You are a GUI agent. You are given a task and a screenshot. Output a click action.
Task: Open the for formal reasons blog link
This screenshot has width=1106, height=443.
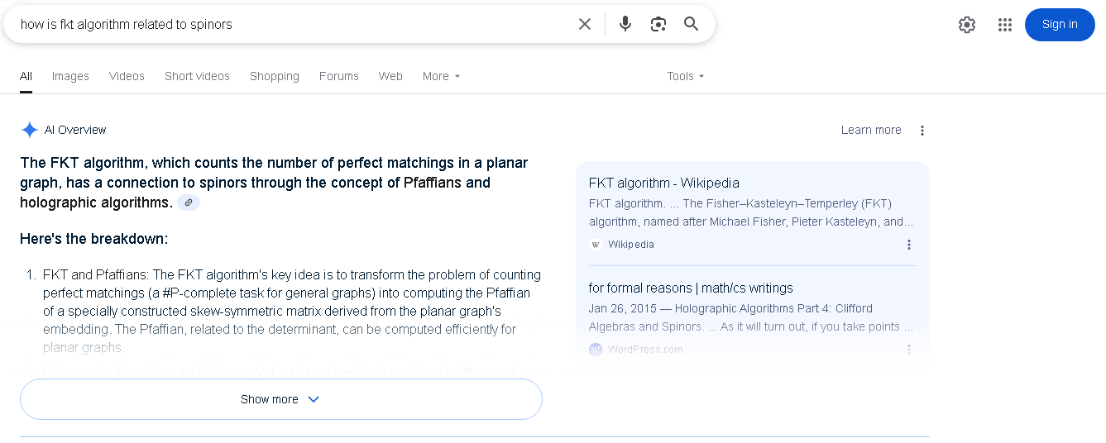pos(691,288)
